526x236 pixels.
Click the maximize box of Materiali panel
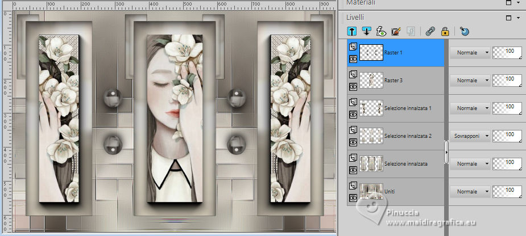pos(509,2)
